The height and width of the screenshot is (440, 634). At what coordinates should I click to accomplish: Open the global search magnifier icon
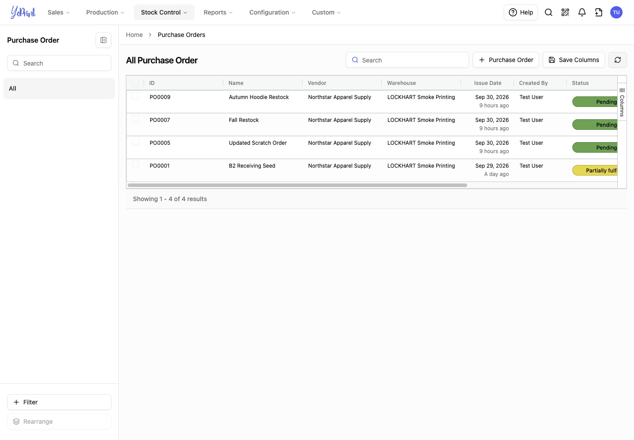pyautogui.click(x=549, y=12)
